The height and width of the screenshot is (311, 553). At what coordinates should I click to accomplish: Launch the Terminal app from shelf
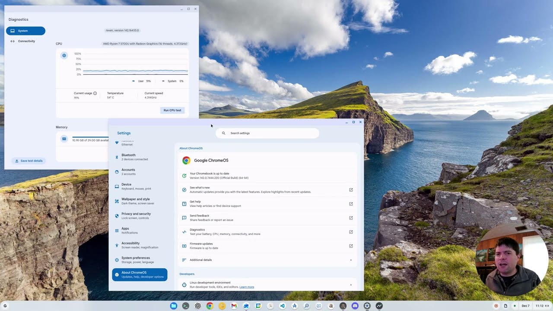click(185, 306)
